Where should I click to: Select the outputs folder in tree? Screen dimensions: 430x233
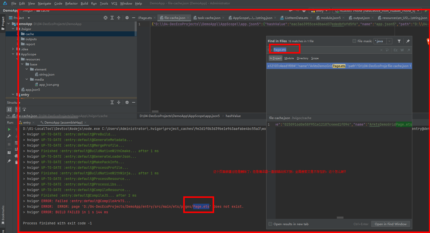click(31, 39)
